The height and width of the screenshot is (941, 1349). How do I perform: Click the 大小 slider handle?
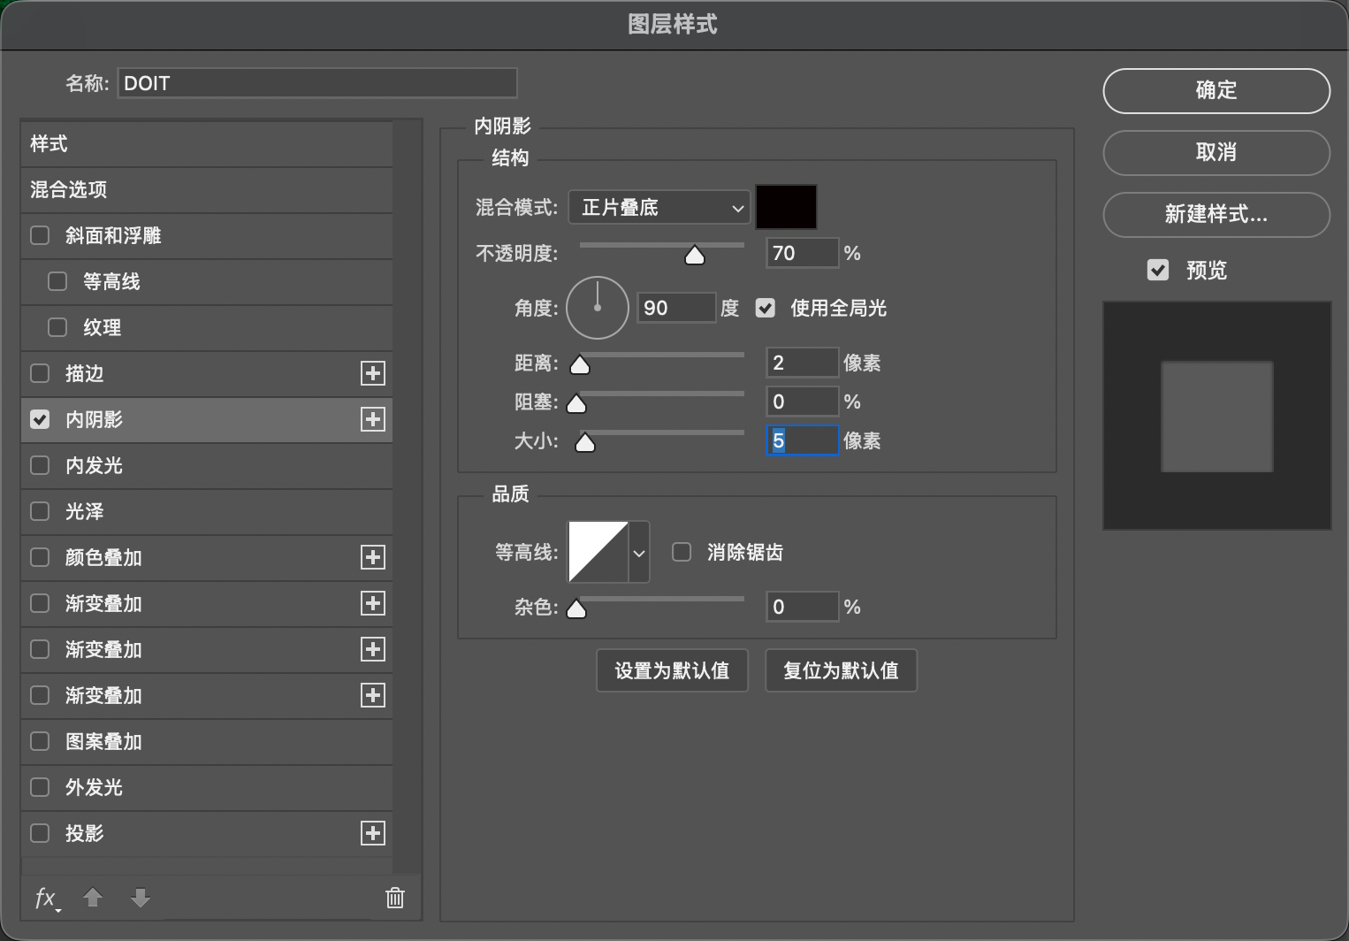(585, 442)
